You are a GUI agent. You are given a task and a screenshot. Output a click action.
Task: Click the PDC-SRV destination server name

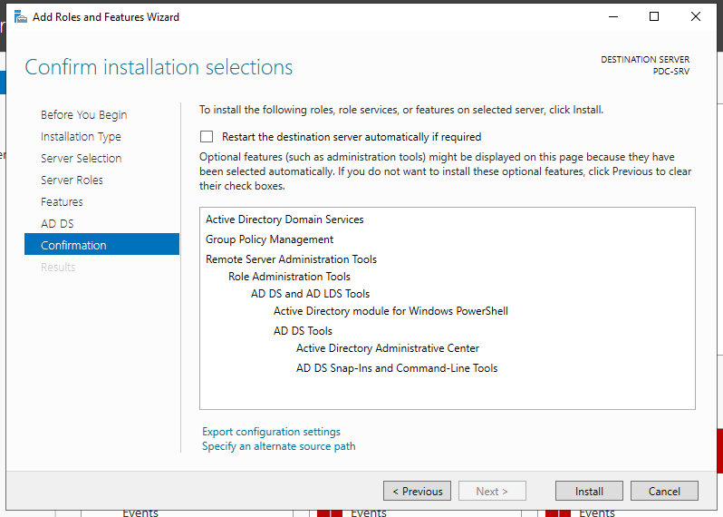[x=670, y=71]
